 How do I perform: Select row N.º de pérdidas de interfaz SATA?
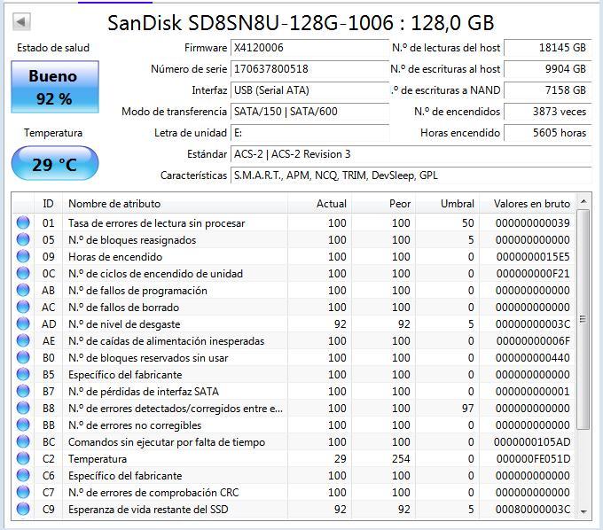pos(294,391)
